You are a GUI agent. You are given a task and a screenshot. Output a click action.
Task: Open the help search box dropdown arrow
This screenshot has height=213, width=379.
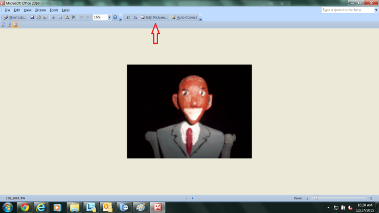376,10
